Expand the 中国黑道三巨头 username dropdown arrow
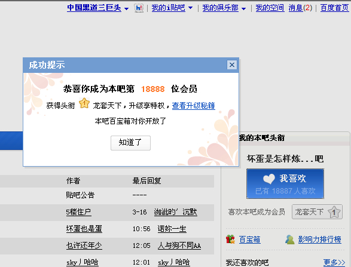The width and height of the screenshot is (351, 267). 127,9
